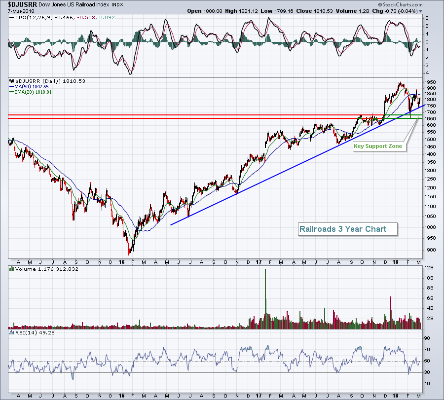Viewport: 444px width, 400px height.
Task: Click the 6B volume axis label
Action: [x=430, y=298]
